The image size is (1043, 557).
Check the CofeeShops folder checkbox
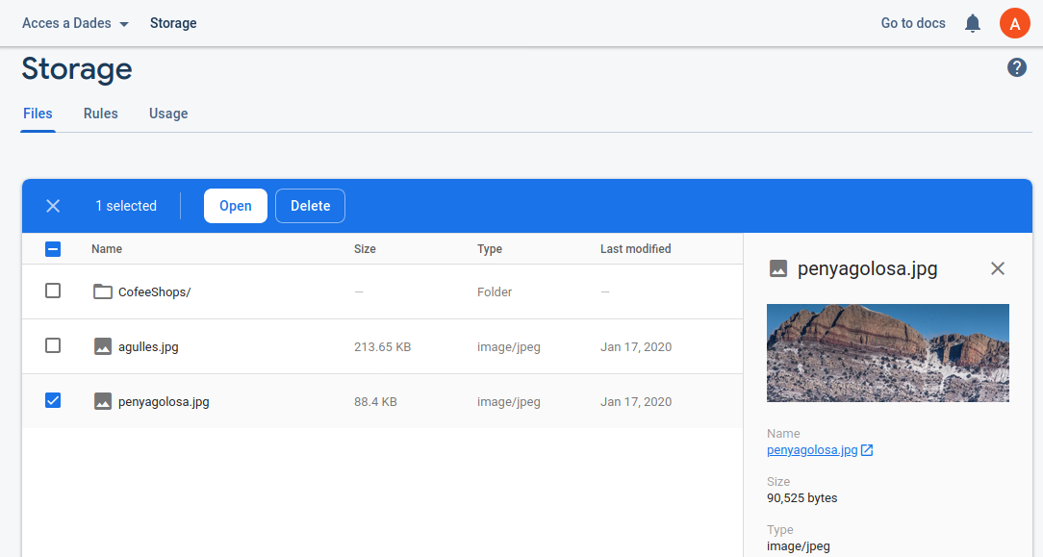(x=53, y=291)
